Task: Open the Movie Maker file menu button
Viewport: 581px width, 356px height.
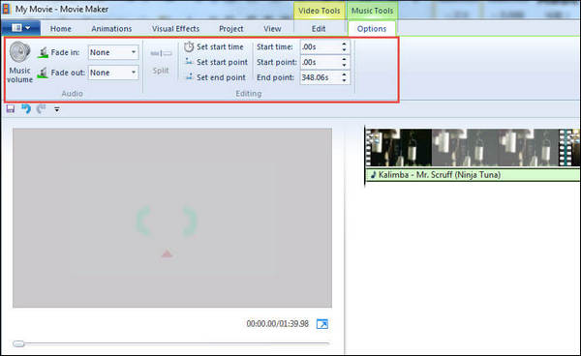Action: (20, 28)
